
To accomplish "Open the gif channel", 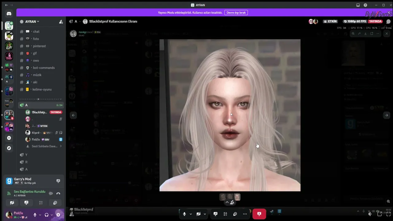I will pos(41,53).
